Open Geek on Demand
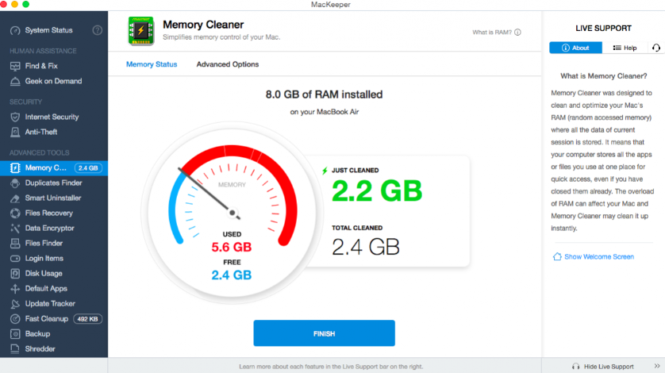 (x=52, y=81)
